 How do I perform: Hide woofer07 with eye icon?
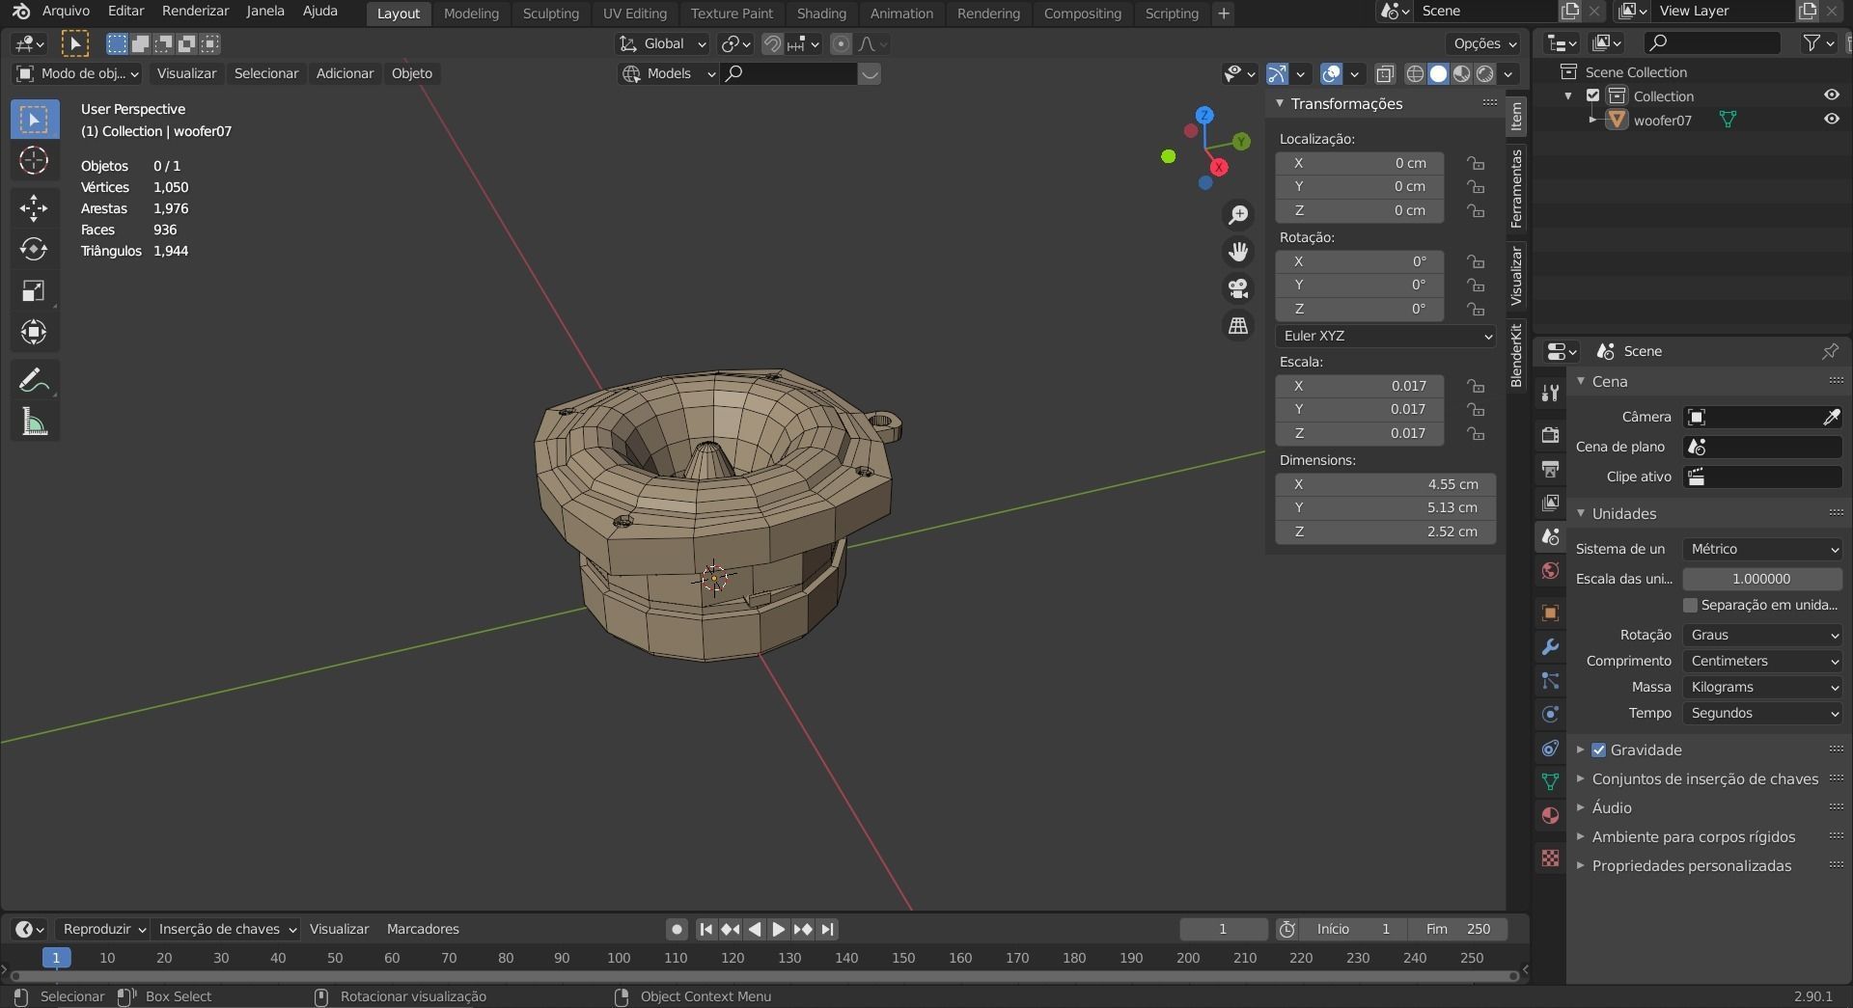1831,120
